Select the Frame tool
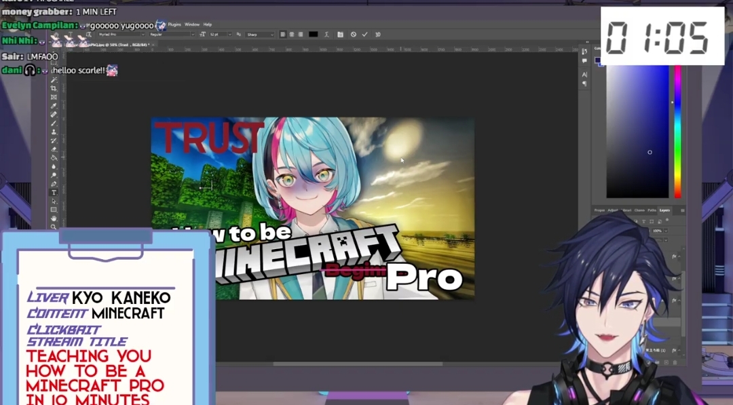The image size is (733, 405). point(54,97)
